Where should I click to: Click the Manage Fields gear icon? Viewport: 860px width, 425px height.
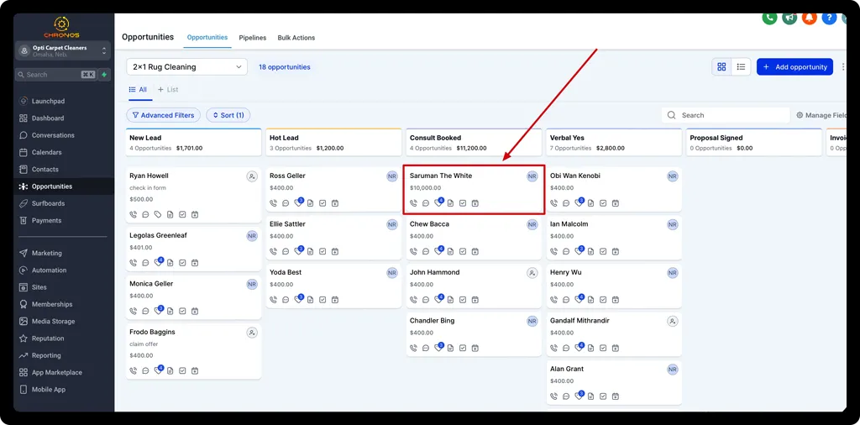click(x=800, y=115)
